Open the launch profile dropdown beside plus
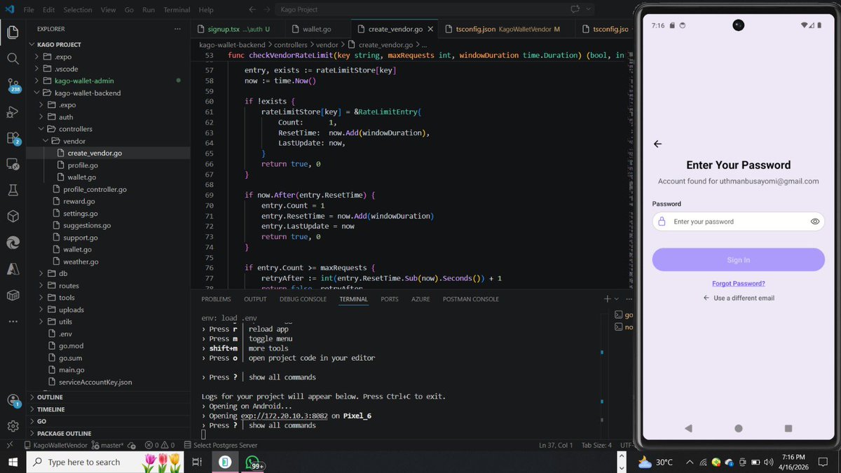841x473 pixels. (x=617, y=299)
